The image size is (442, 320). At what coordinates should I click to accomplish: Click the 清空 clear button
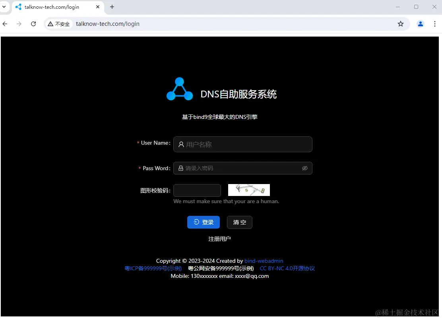240,222
